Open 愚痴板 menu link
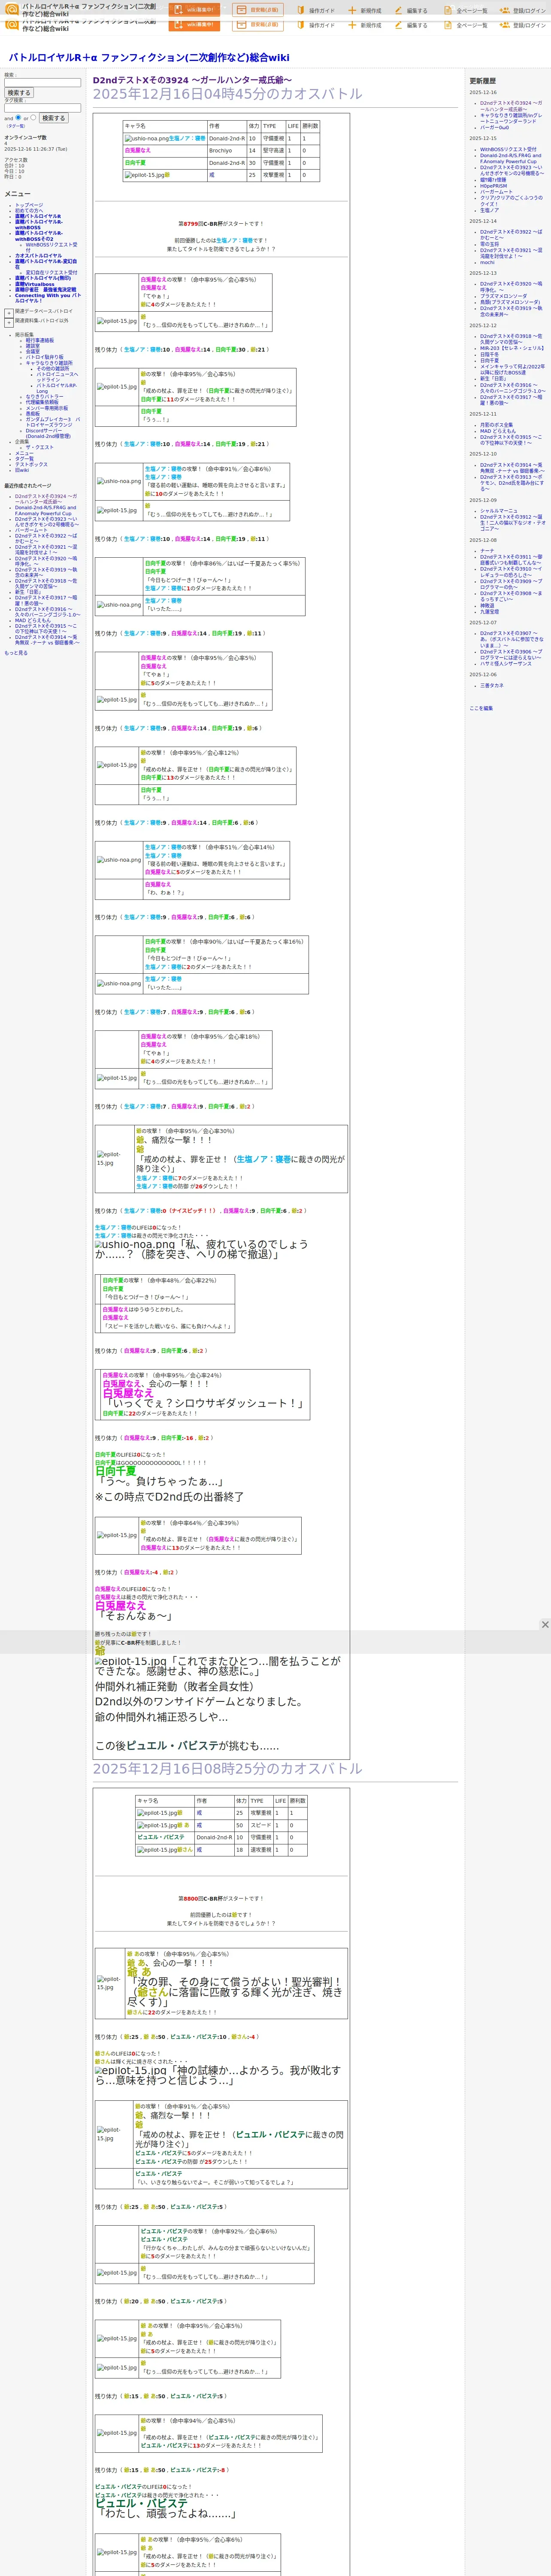Screen dimensions: 551x2576 click(33, 414)
